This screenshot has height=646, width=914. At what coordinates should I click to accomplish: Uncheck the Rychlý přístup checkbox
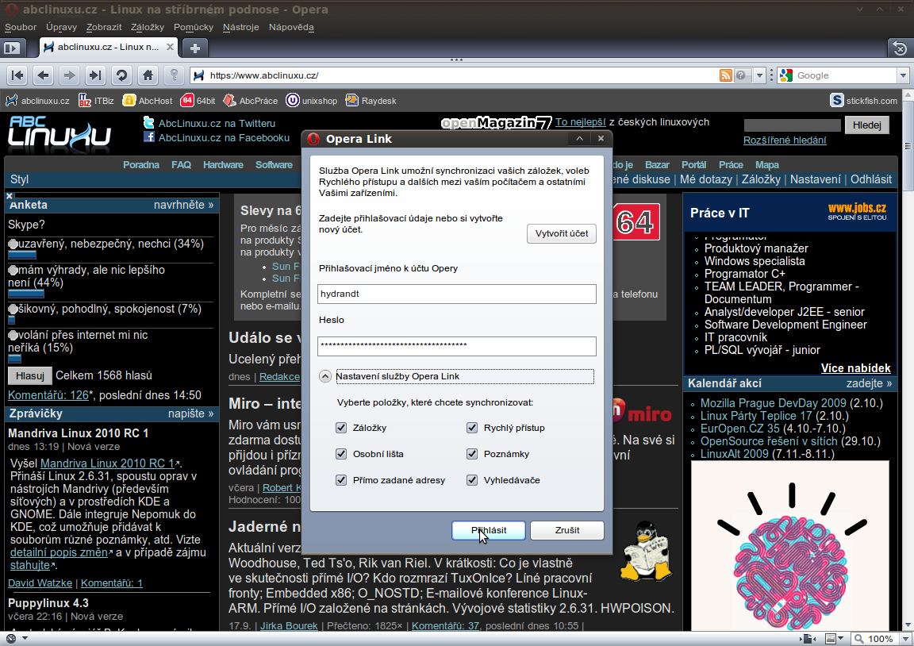(x=472, y=428)
